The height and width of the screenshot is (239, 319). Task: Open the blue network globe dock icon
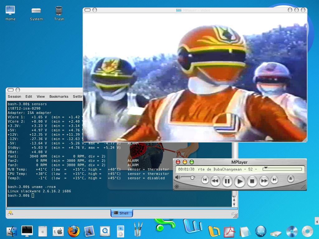click(261, 231)
